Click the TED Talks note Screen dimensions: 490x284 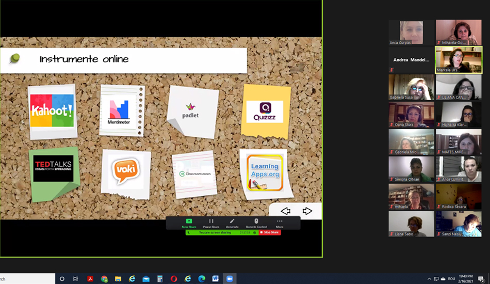pos(54,173)
